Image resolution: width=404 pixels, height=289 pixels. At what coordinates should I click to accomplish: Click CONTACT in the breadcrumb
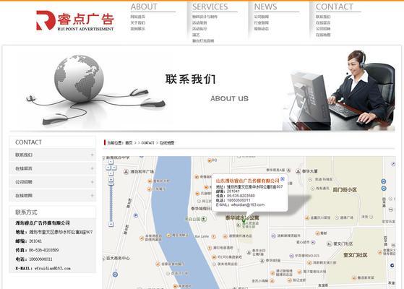147,143
